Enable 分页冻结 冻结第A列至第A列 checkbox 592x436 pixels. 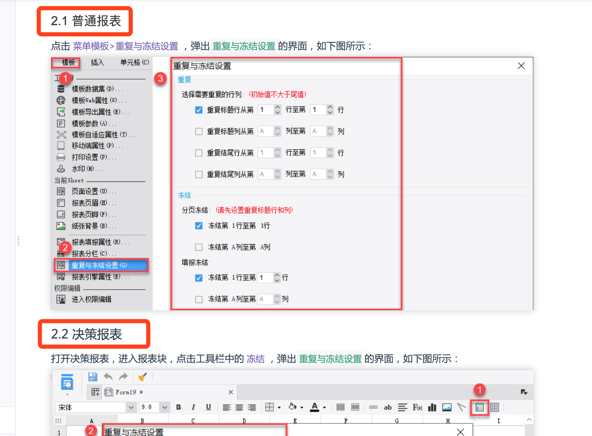coord(199,247)
